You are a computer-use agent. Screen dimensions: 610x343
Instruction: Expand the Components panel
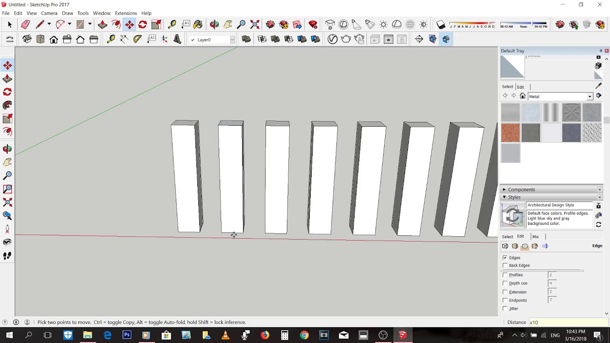click(504, 190)
